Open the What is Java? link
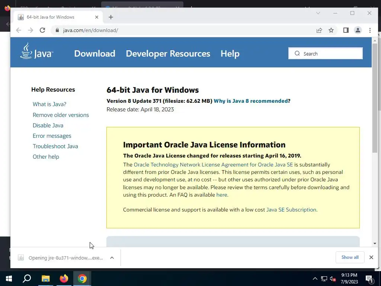The height and width of the screenshot is (286, 381). (49, 104)
